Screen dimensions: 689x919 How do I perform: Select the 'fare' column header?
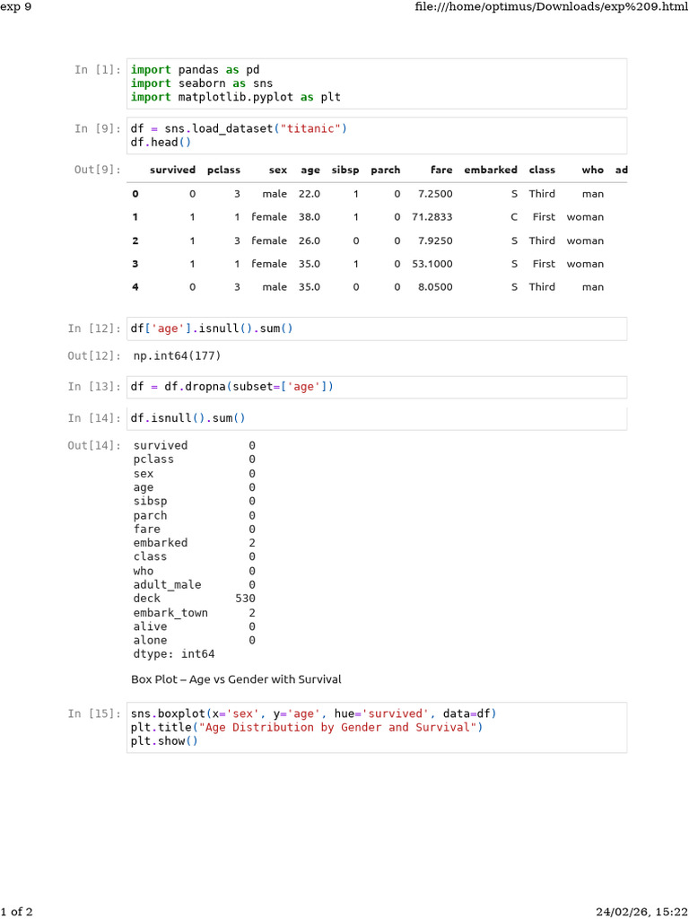pyautogui.click(x=441, y=170)
